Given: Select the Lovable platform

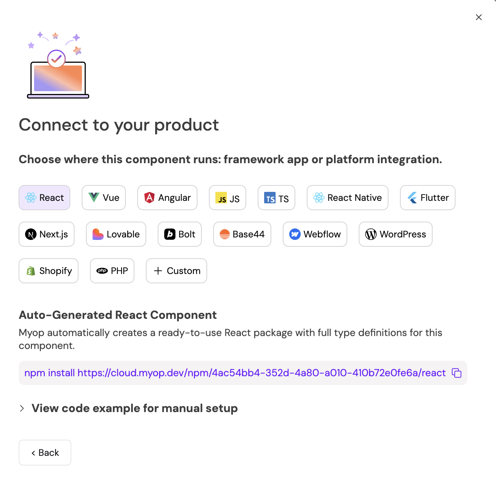Looking at the screenshot, I should [x=116, y=234].
